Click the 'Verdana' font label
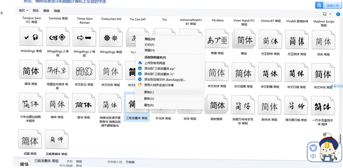 coord(217,20)
